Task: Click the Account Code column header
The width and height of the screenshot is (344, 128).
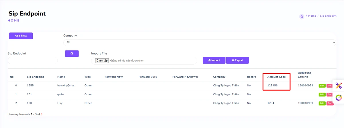Action: [x=276, y=77]
